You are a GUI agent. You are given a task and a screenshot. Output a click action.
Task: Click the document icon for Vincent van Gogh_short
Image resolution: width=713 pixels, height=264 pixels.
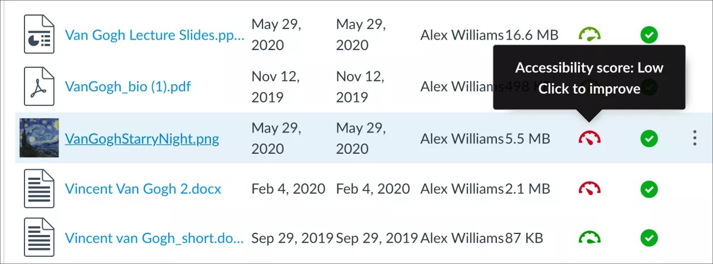click(39, 238)
